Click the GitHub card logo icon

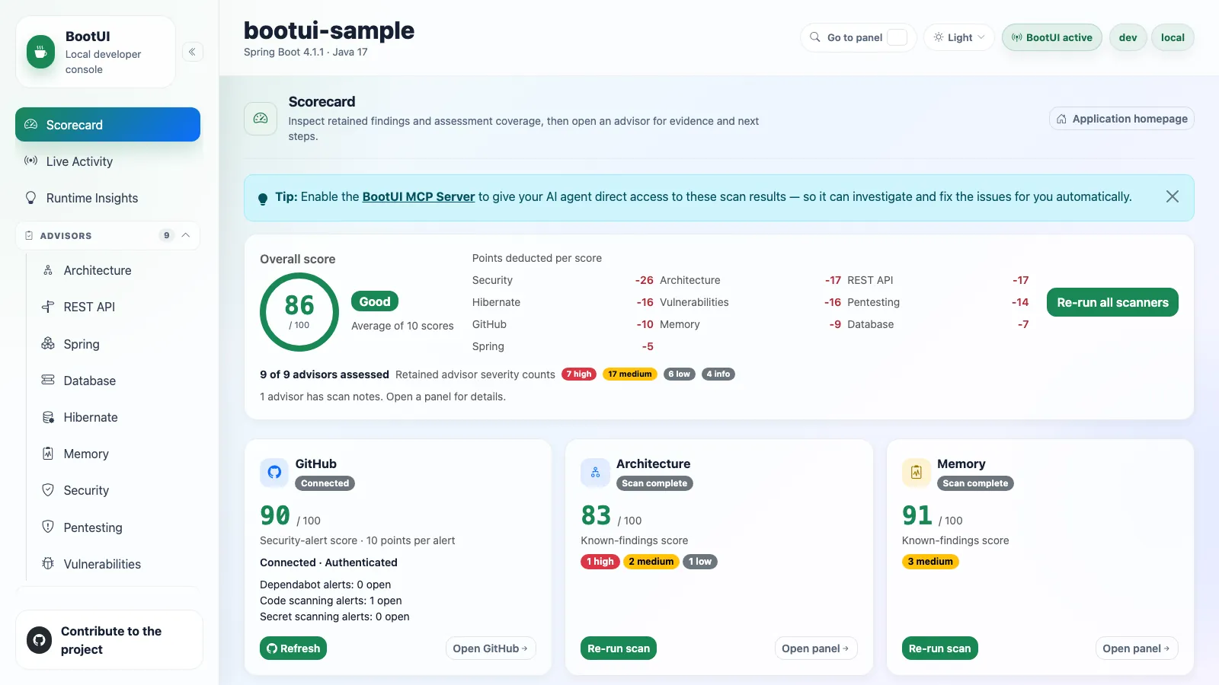click(x=274, y=472)
